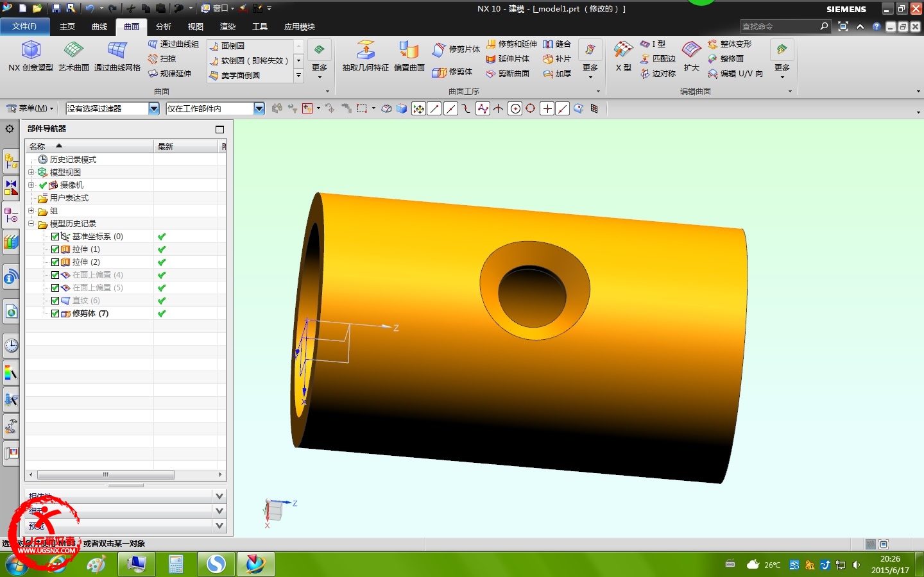Click the 缝合 sew tool

pos(557,44)
